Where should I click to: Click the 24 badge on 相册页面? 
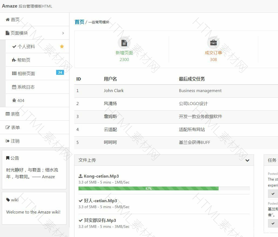click(x=60, y=72)
